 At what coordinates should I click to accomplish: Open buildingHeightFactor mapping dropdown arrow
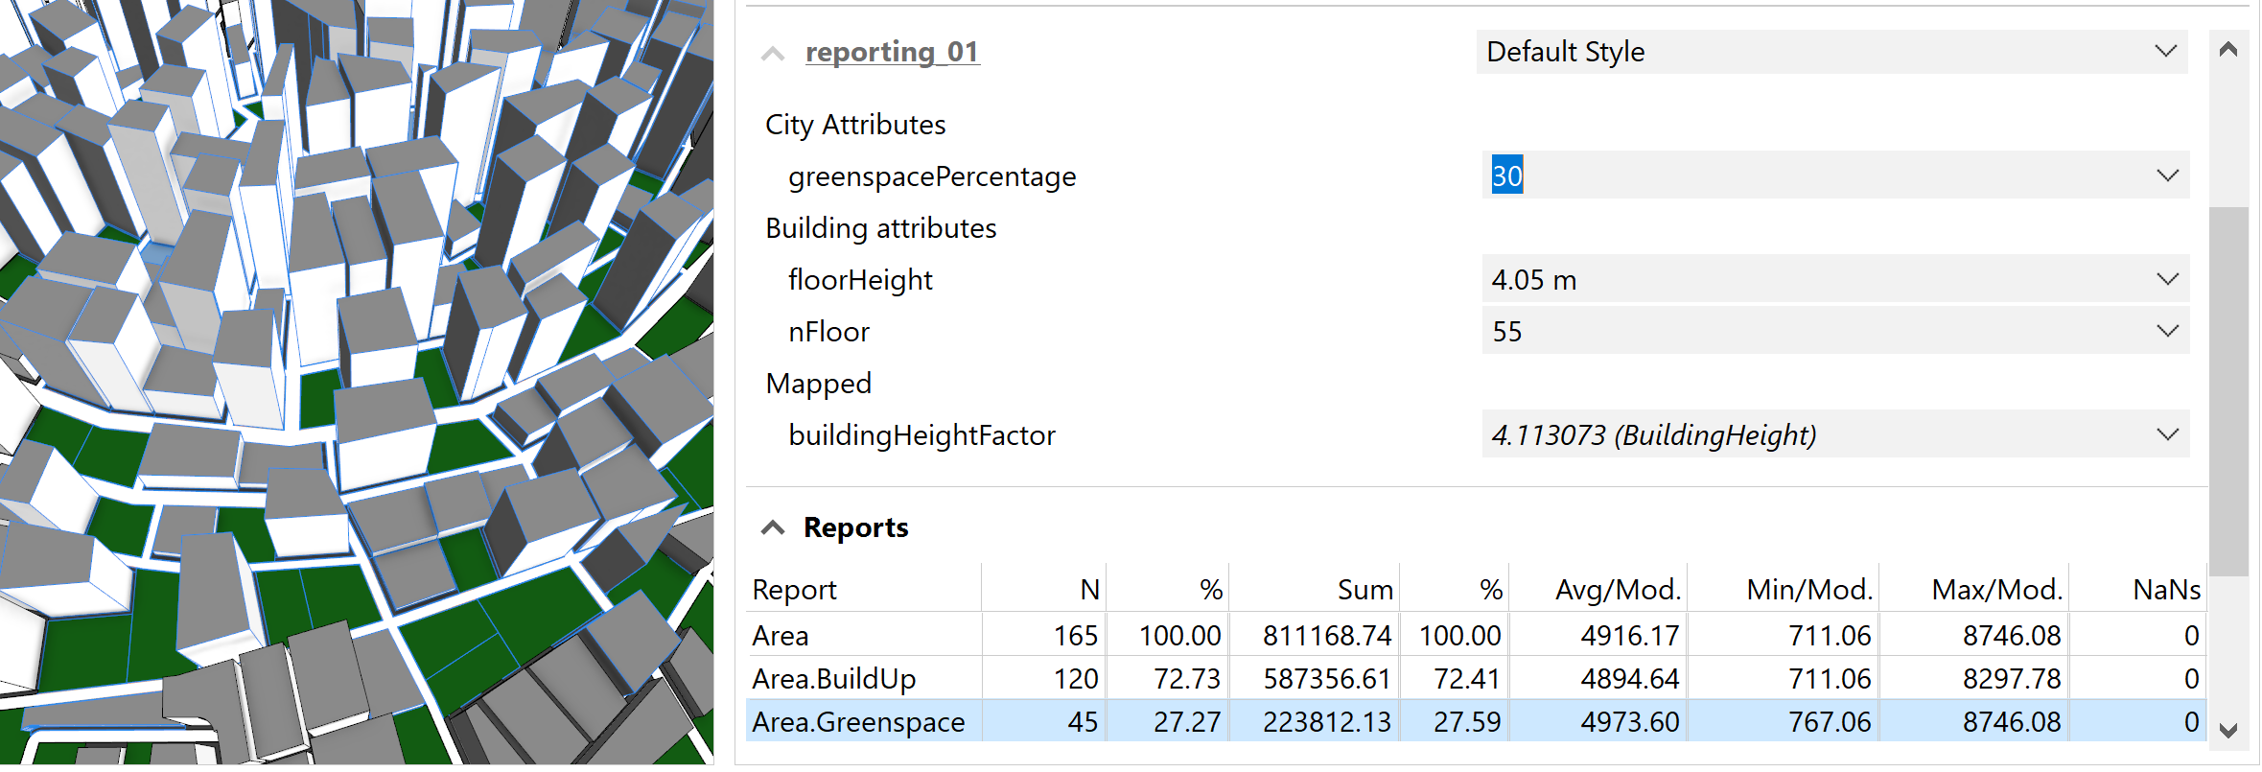pyautogui.click(x=2167, y=434)
